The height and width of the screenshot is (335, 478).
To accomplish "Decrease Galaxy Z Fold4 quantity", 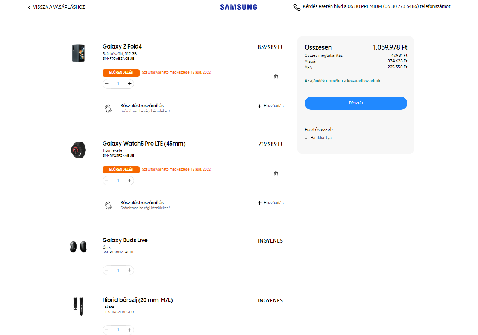I will coord(107,84).
